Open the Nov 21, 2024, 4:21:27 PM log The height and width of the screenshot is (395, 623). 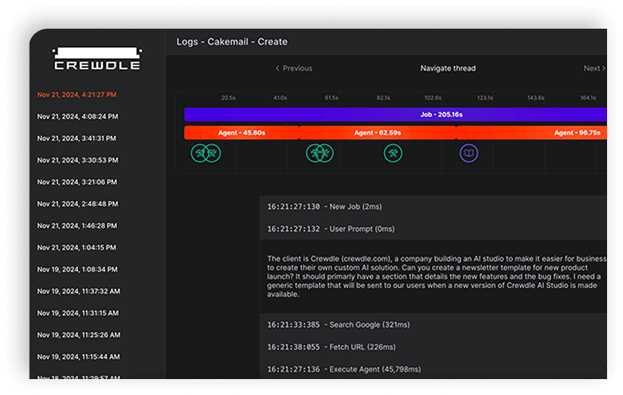click(76, 95)
